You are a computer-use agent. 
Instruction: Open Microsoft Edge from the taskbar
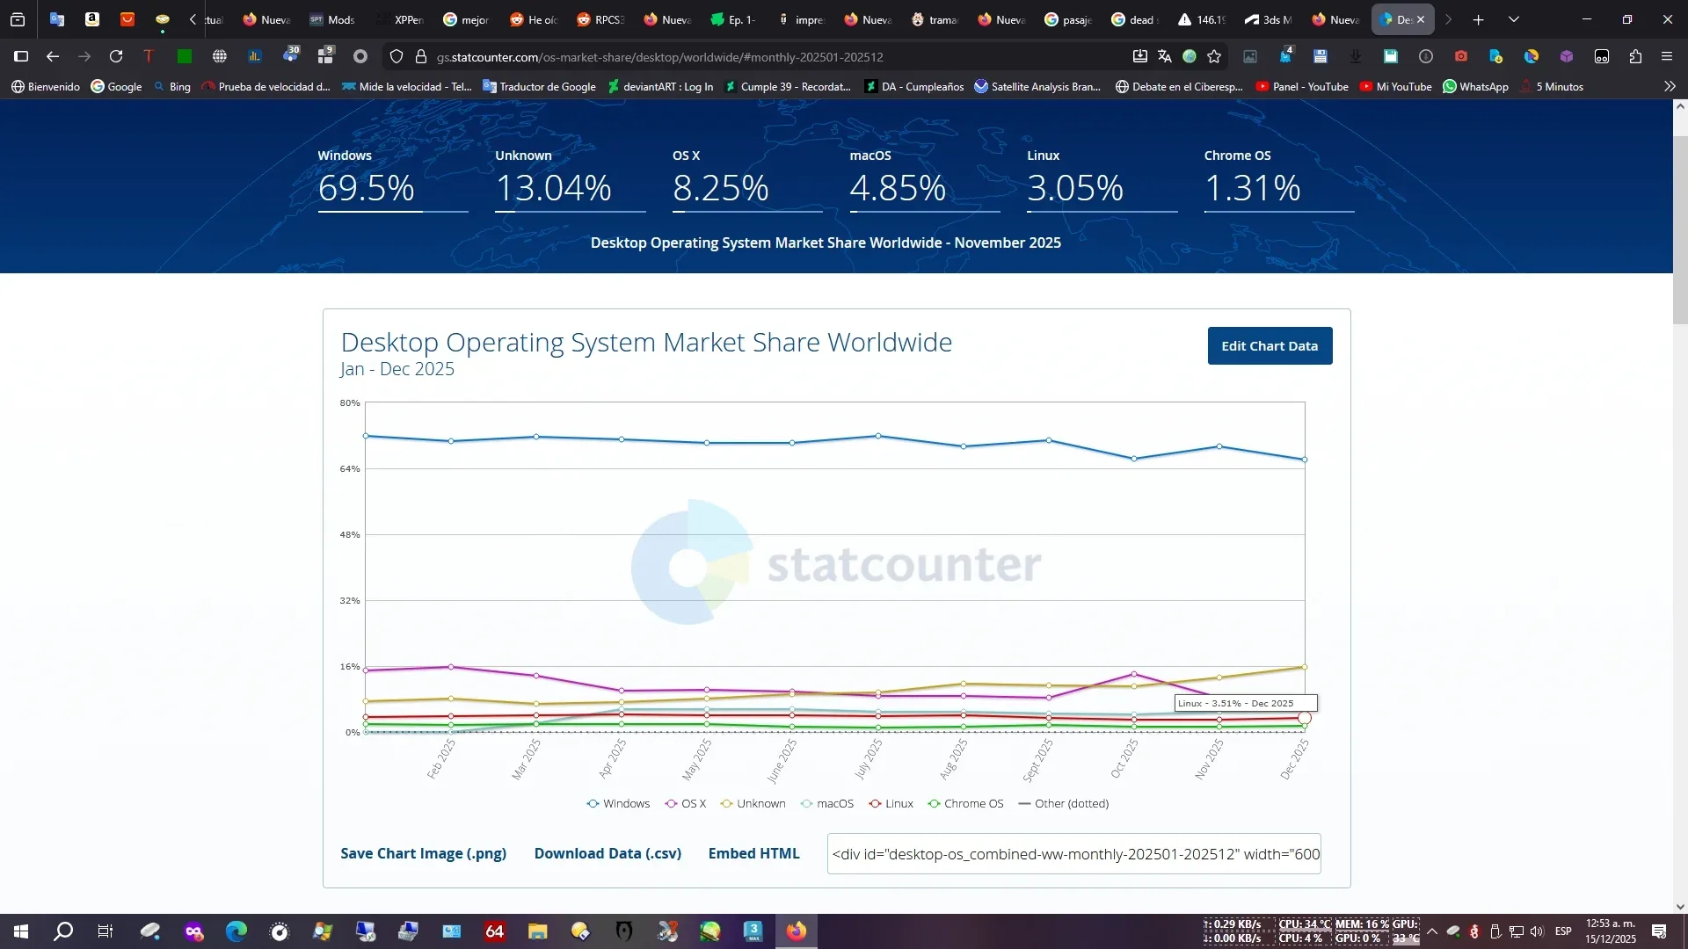236,931
